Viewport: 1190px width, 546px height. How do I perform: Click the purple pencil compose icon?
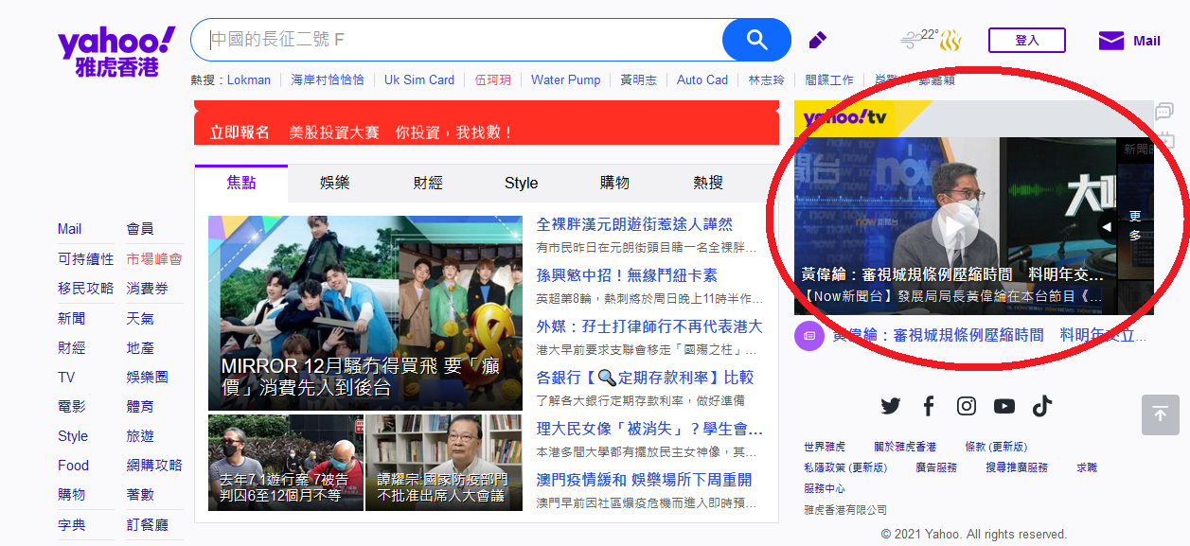[818, 40]
